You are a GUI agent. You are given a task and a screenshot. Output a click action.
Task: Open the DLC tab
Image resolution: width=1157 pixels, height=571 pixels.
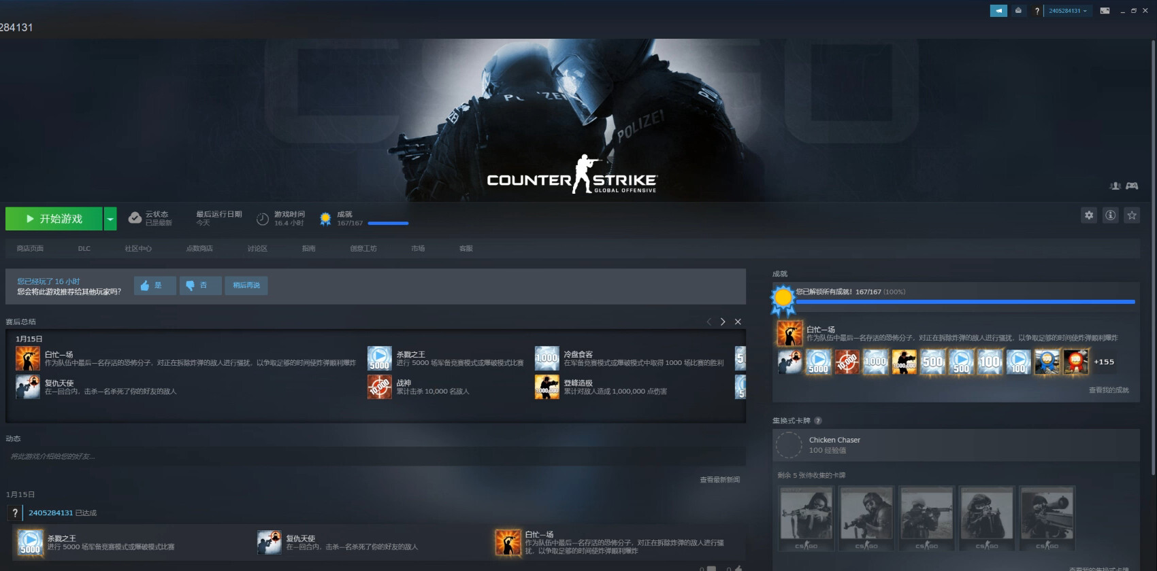click(84, 249)
